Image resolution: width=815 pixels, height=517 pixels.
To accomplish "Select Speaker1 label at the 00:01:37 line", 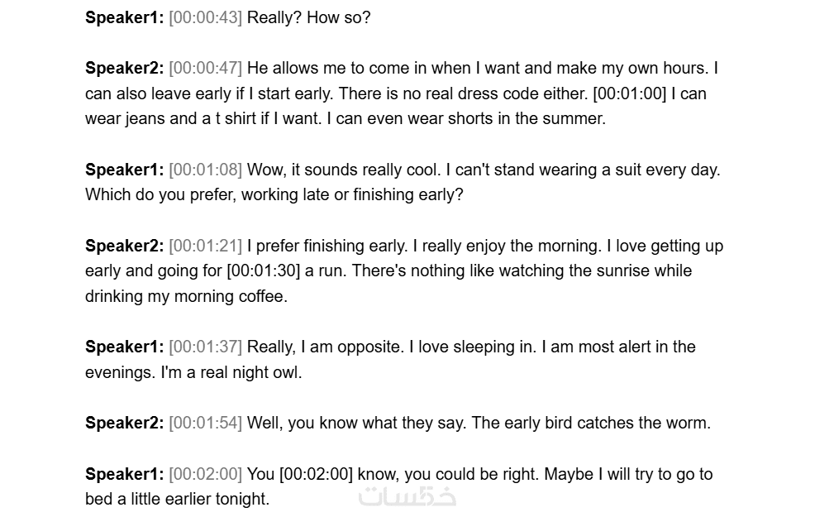I will click(x=124, y=347).
